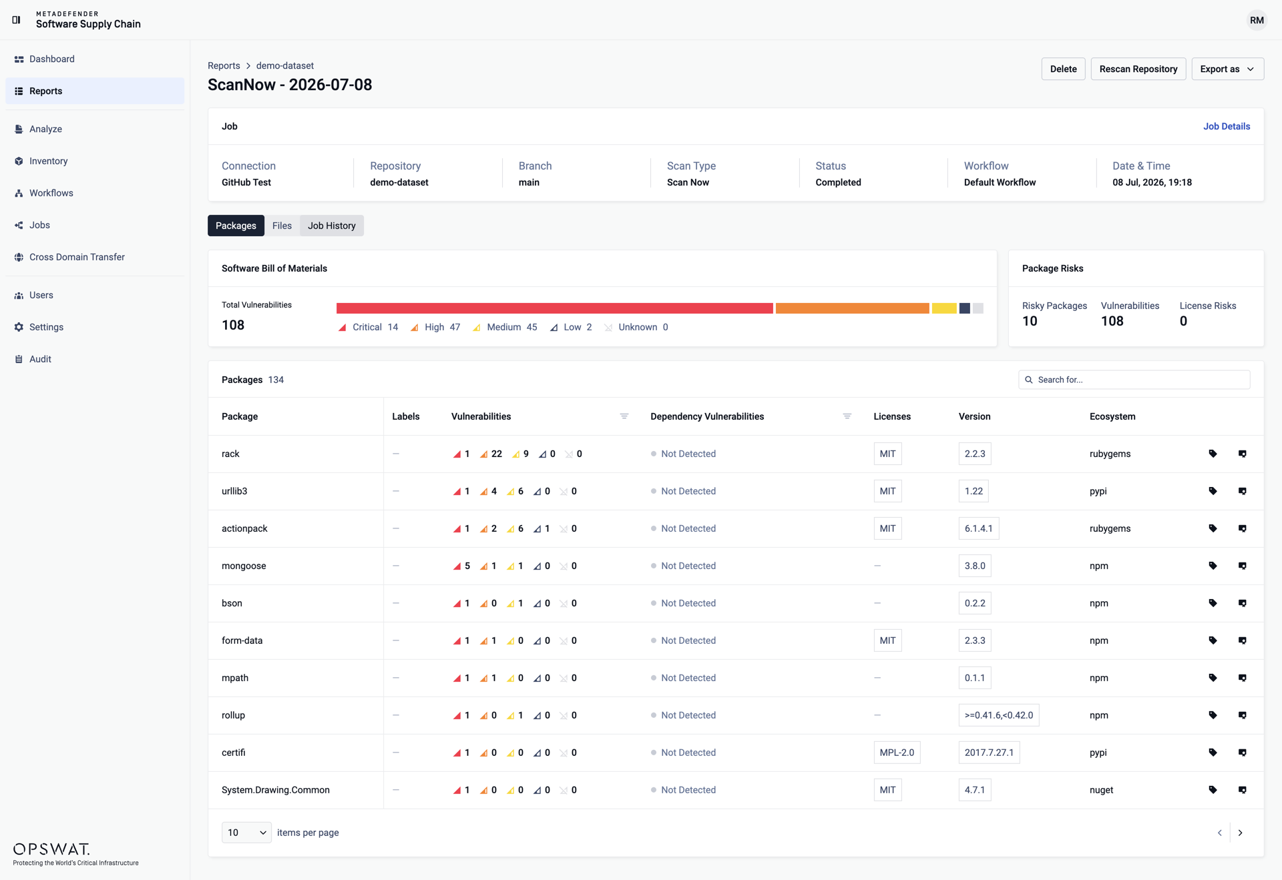Click the Reports breadcrumb link

(x=224, y=65)
